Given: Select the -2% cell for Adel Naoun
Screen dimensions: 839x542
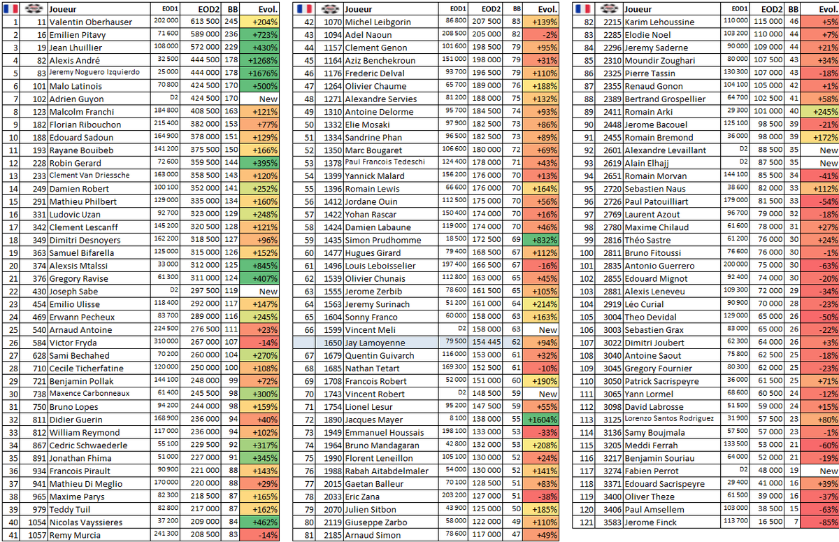Looking at the screenshot, I should click(540, 35).
